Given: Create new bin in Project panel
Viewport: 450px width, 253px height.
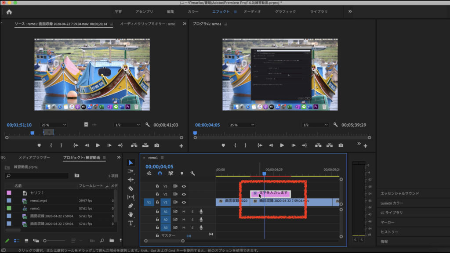Looking at the screenshot, I should tap(112, 240).
